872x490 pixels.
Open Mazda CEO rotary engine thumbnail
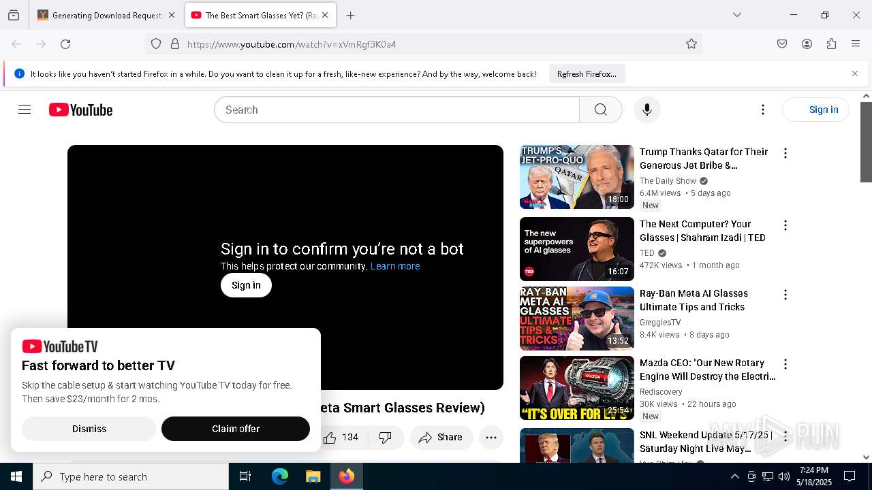[577, 388]
